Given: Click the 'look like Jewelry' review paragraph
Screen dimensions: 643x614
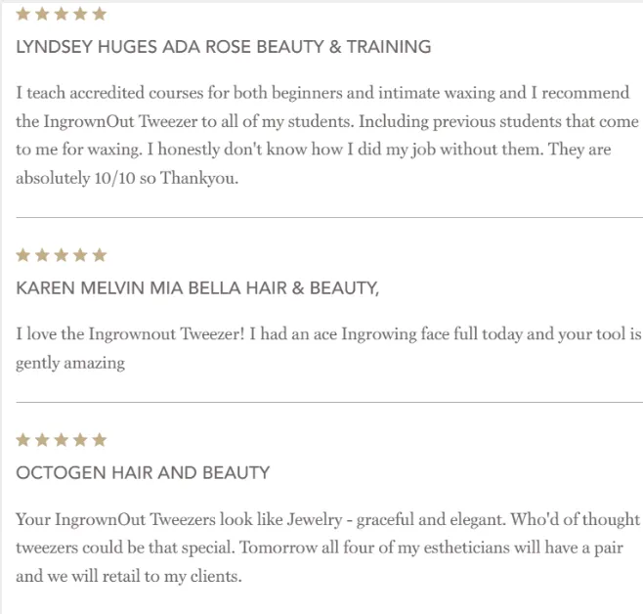Looking at the screenshot, I should click(327, 548).
